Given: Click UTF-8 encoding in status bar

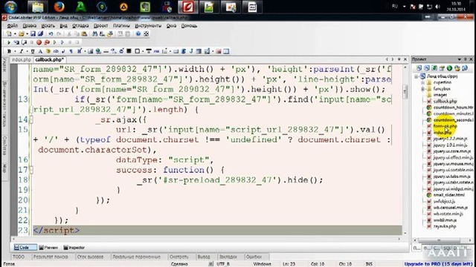Looking at the screenshot, I should click(x=223, y=264).
